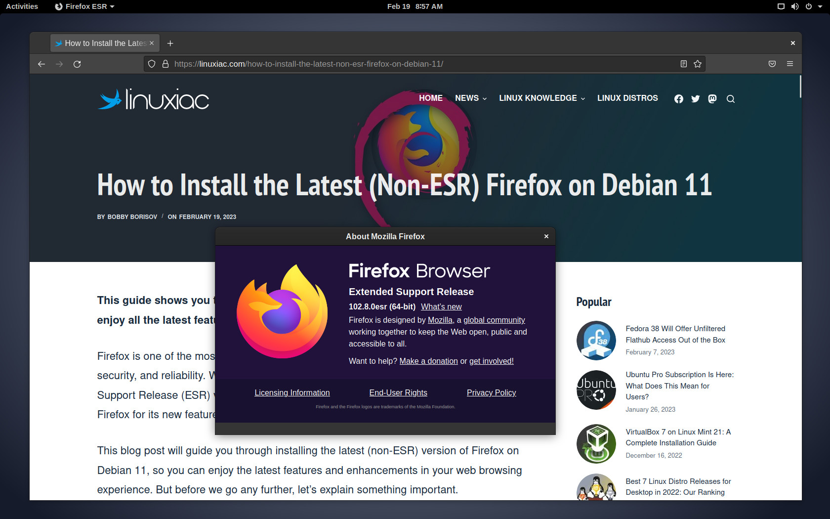Open the 'global community' link
The height and width of the screenshot is (519, 830).
(x=494, y=320)
